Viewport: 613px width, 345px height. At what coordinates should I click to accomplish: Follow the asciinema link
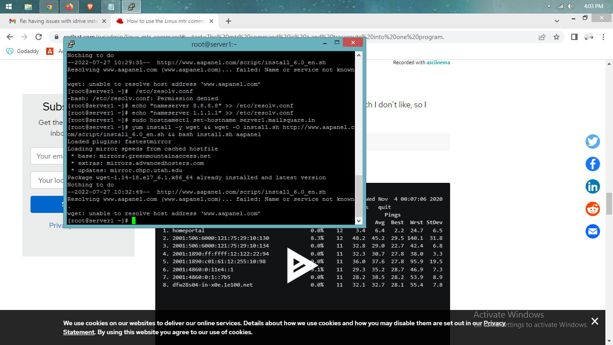[438, 62]
